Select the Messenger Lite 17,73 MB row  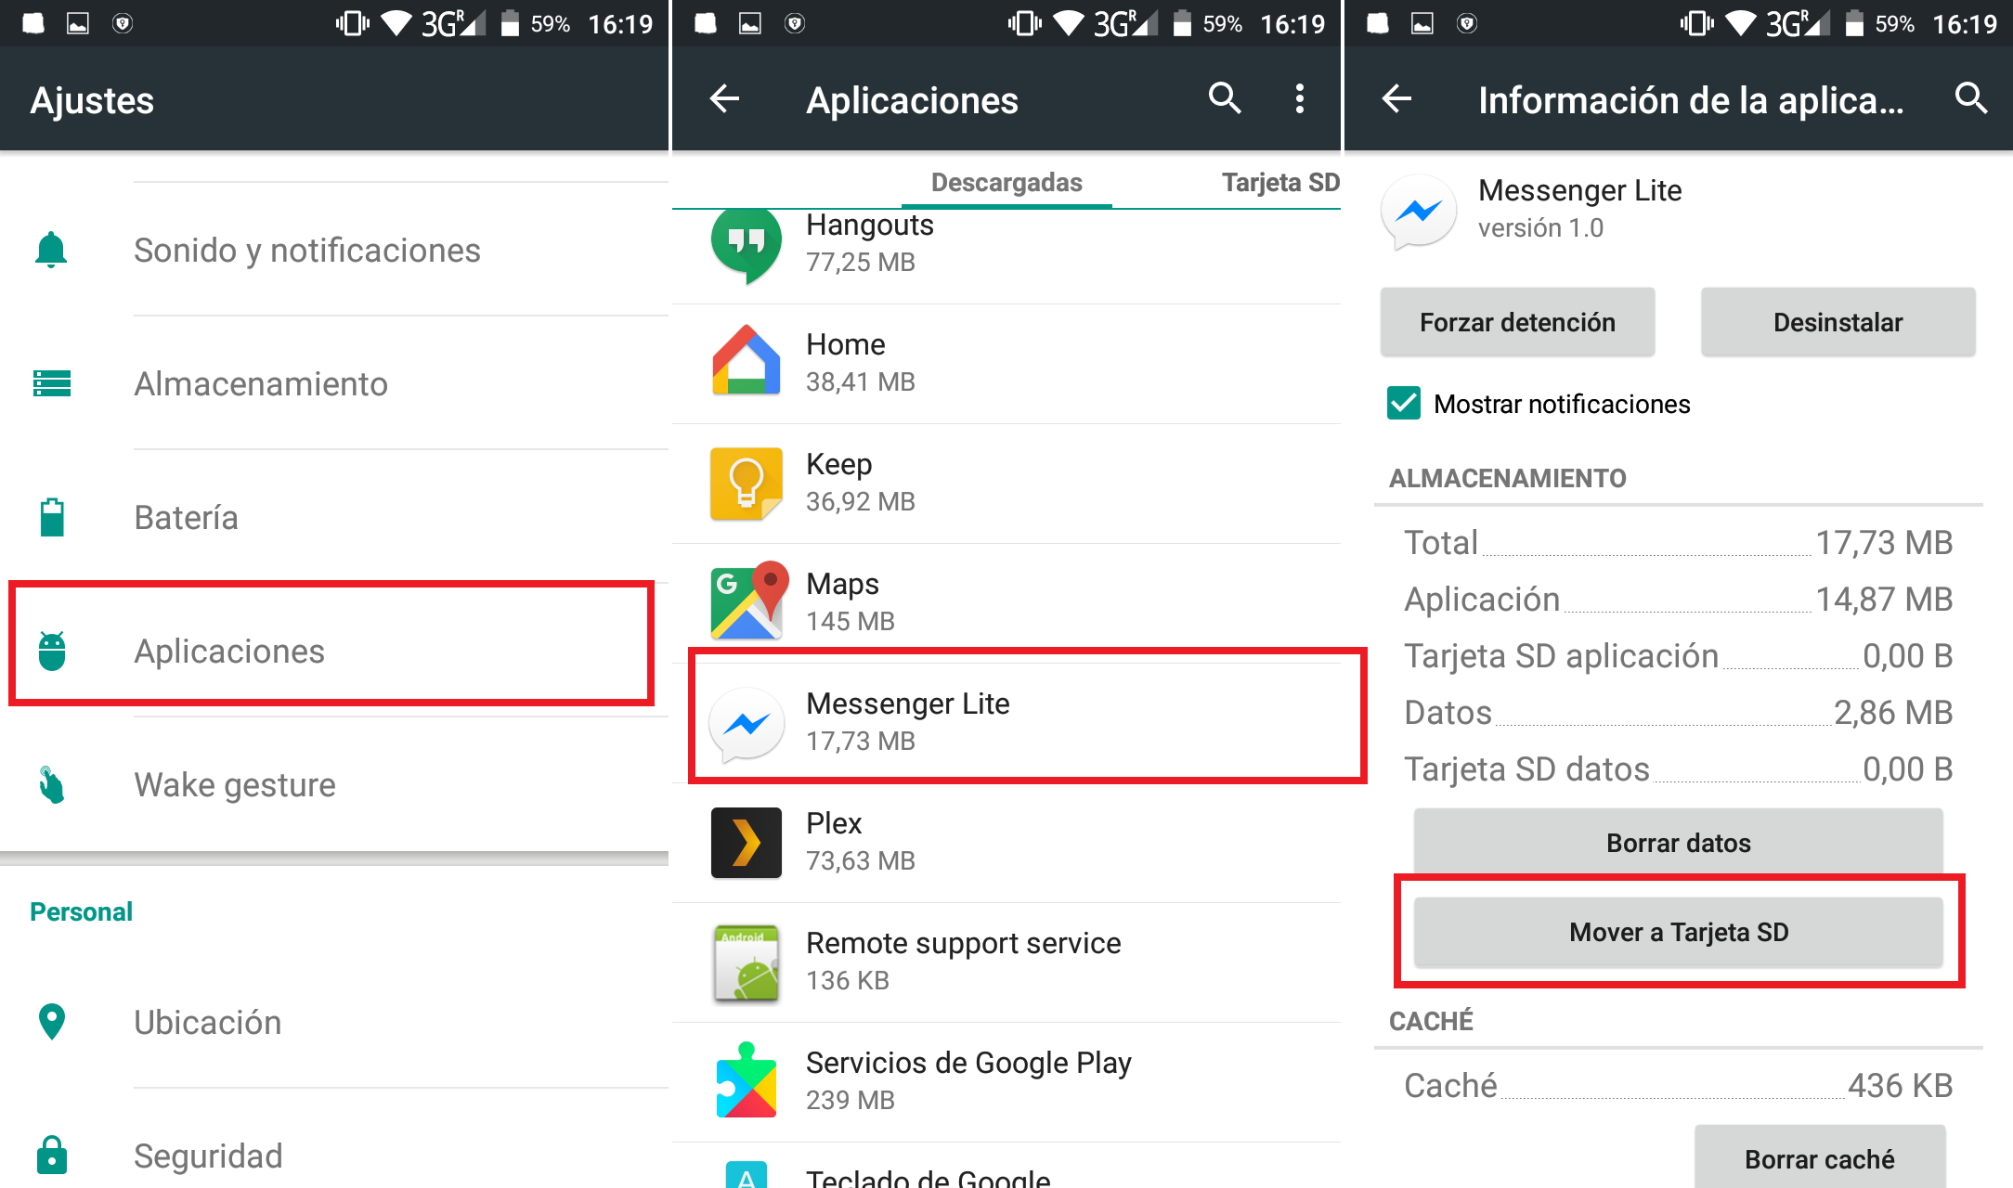[x=1006, y=722]
